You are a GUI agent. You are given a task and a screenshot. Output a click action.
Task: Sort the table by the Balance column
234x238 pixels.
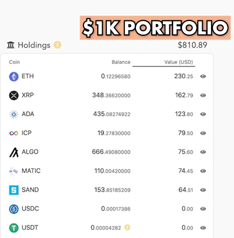pos(121,62)
